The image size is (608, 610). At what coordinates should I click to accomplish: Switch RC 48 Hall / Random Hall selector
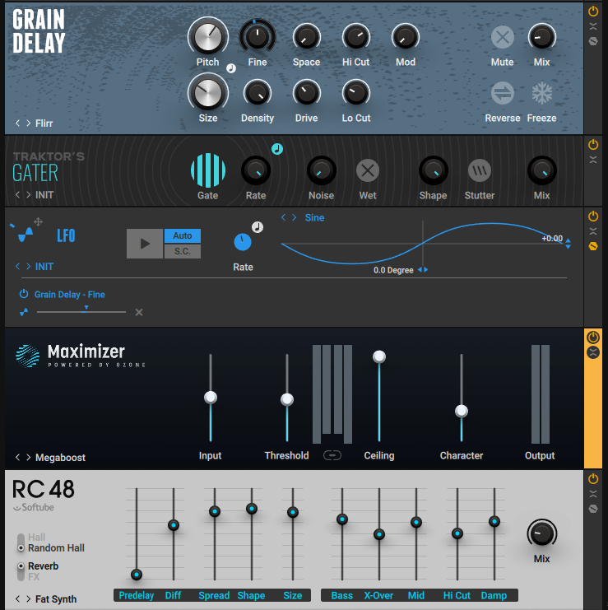coord(21,542)
